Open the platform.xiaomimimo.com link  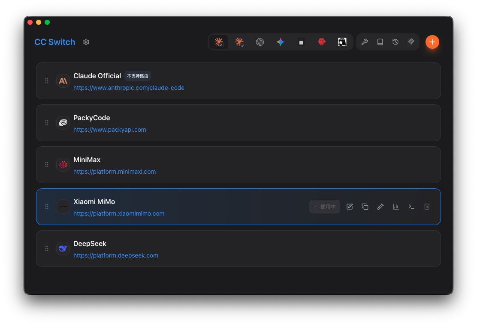(119, 213)
